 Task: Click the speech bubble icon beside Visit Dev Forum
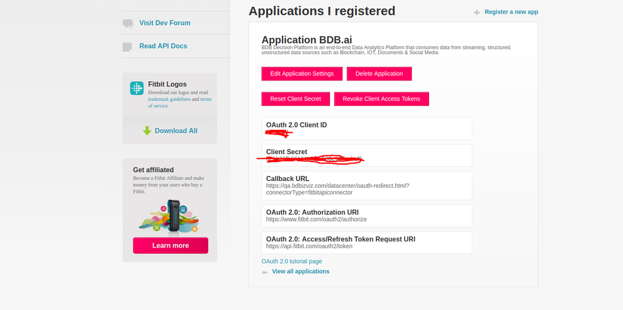128,24
